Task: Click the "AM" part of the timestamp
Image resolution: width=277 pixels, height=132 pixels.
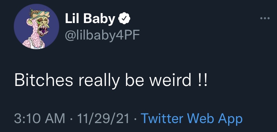Action: (55, 119)
